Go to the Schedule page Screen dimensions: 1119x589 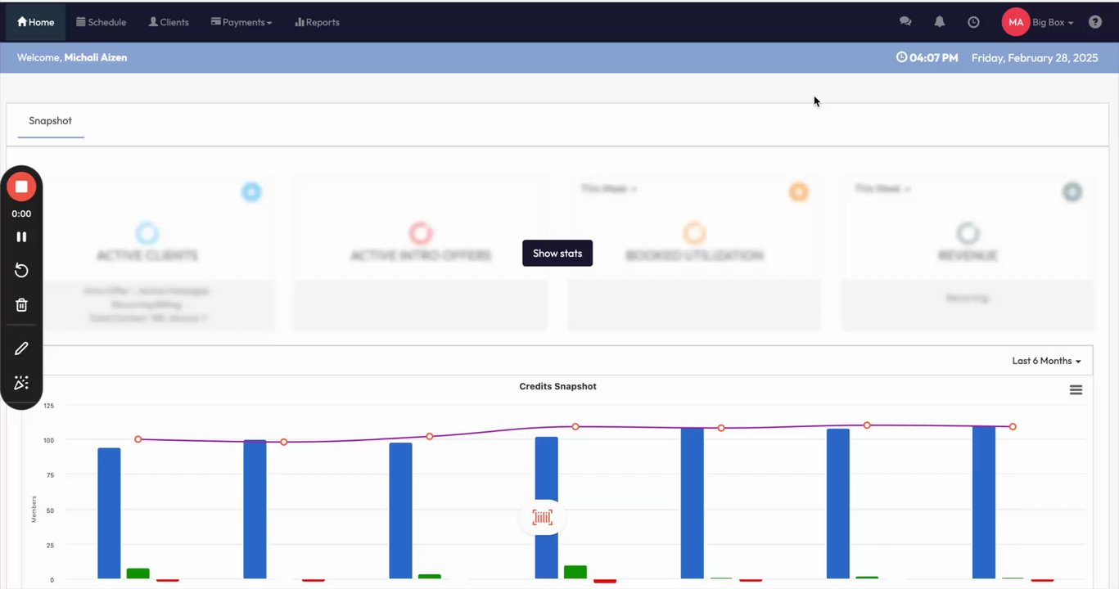coord(102,22)
